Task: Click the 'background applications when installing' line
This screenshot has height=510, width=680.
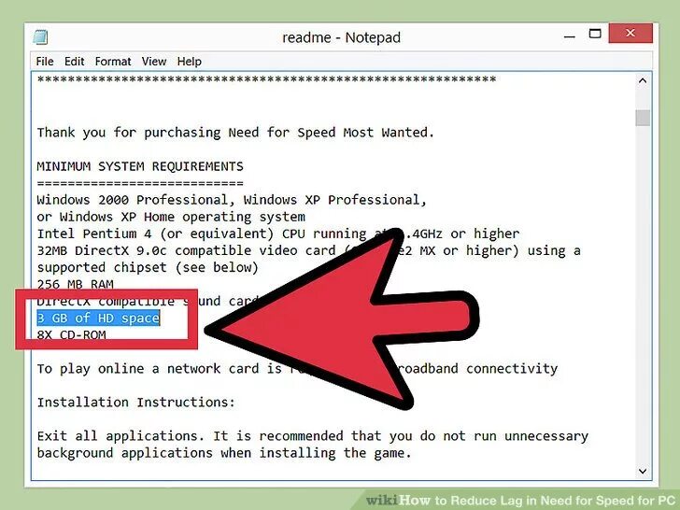Action: 224,453
